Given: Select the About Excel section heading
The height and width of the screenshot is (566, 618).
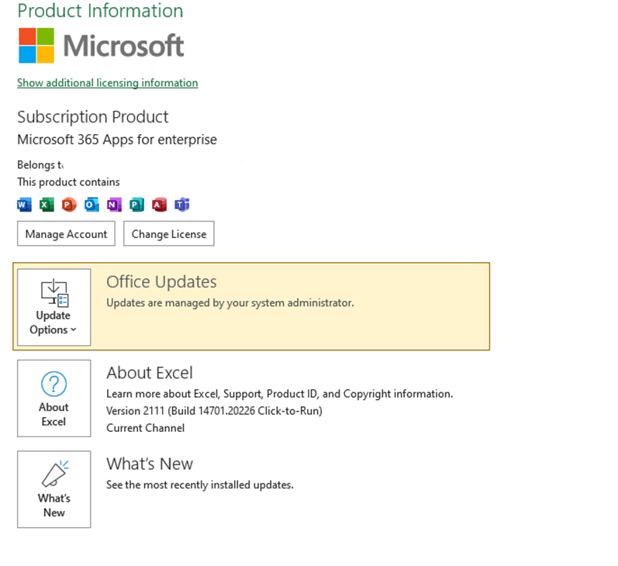Looking at the screenshot, I should [150, 373].
